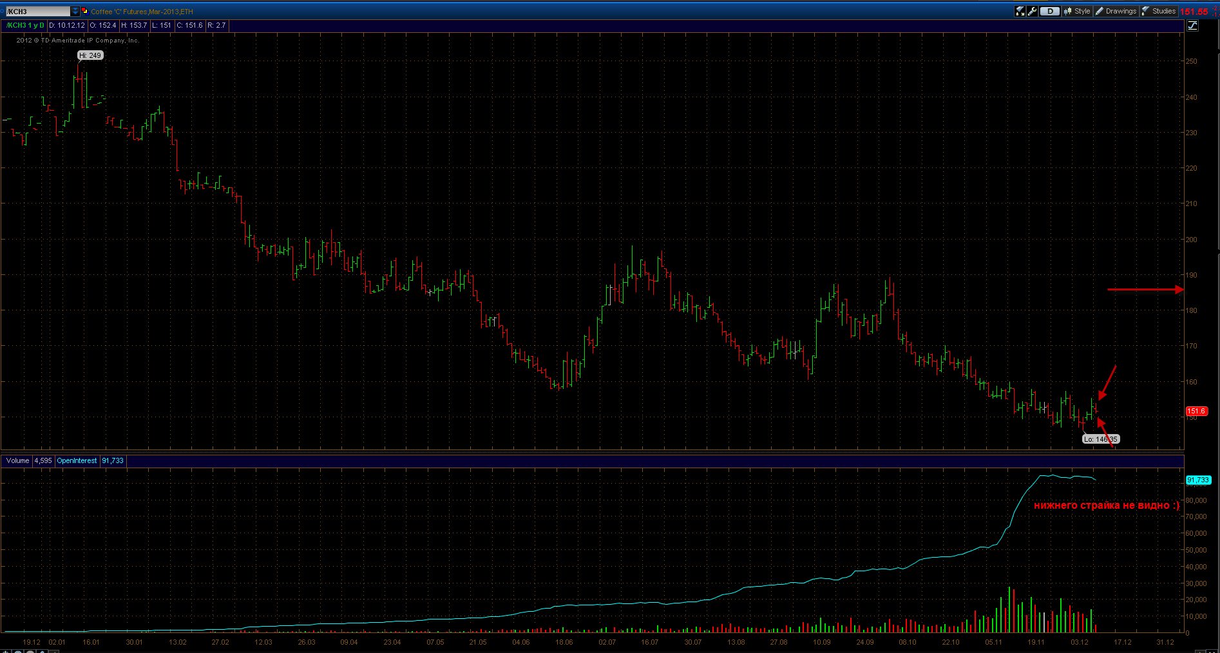This screenshot has width=1220, height=653.
Task: Click the 50,000 open interest axis label
Action: tap(1196, 550)
